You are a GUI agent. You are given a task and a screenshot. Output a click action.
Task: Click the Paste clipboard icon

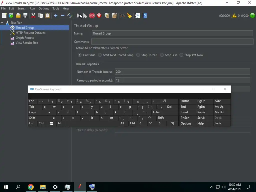[x=47, y=16]
